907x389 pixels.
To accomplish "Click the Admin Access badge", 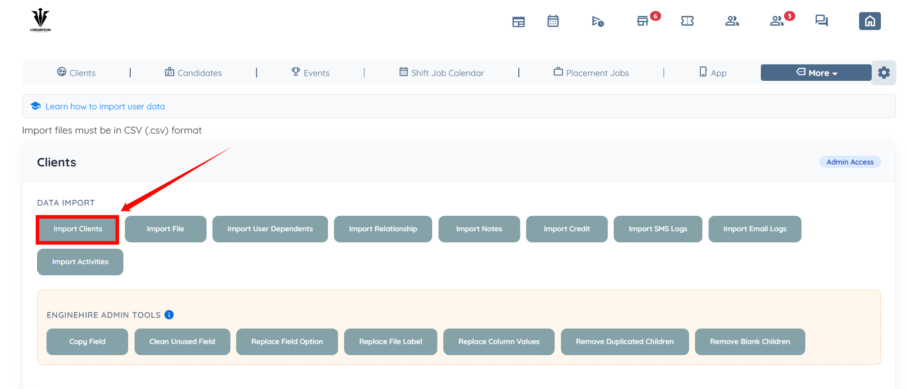I will (850, 162).
